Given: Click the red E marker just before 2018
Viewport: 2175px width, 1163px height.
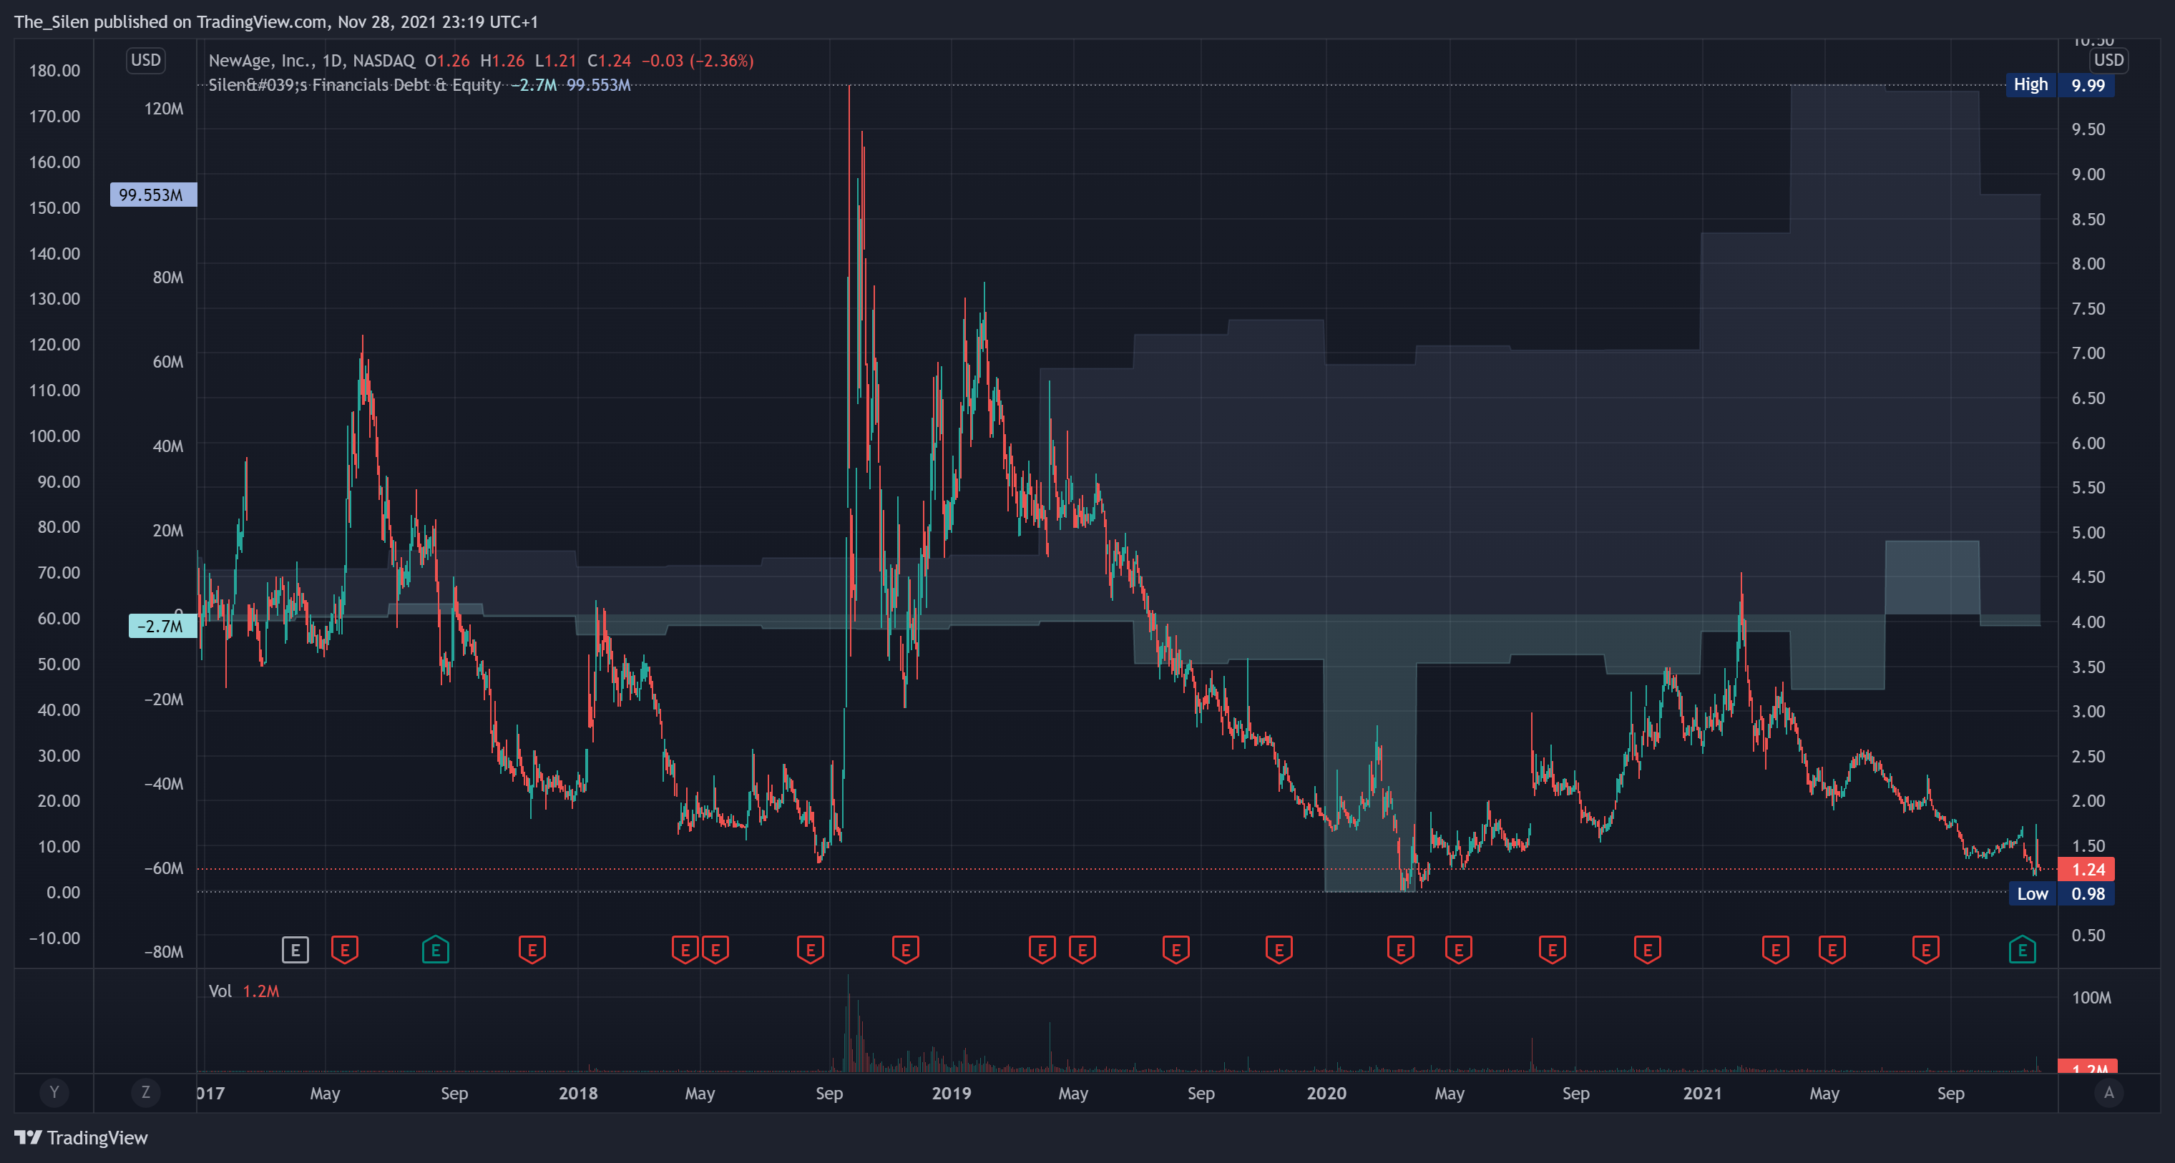Looking at the screenshot, I should 532,951.
